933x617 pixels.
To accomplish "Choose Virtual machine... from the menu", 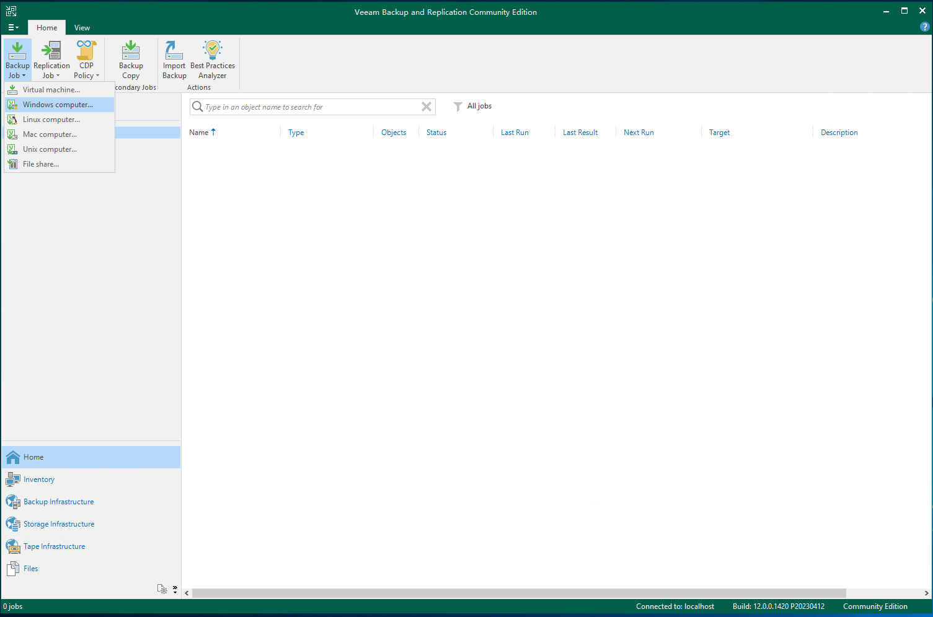I will [60, 90].
